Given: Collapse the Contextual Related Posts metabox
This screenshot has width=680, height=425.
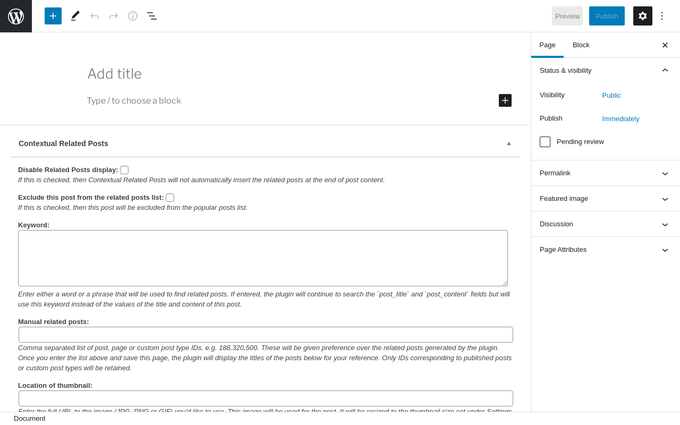Looking at the screenshot, I should 509,143.
